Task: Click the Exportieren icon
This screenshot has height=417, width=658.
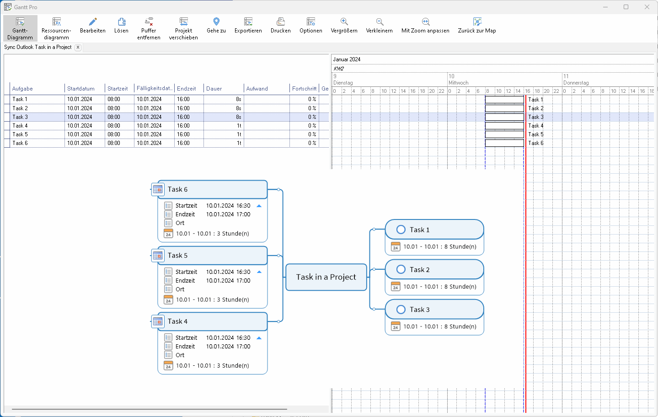Action: click(248, 22)
